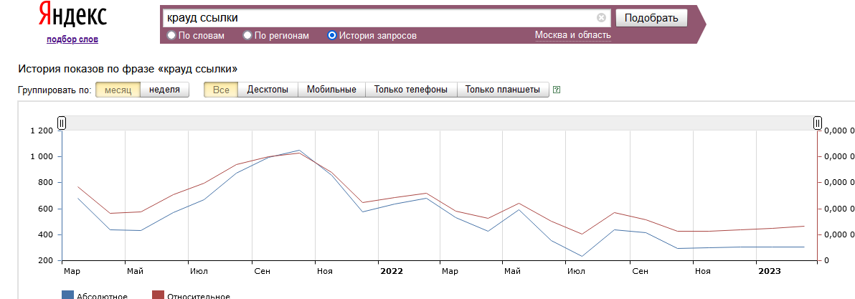Click the Группировать по label
855x299 pixels.
(55, 90)
